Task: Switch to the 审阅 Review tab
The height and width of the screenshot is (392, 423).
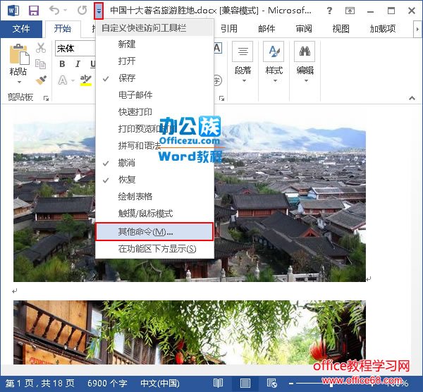Action: click(304, 29)
